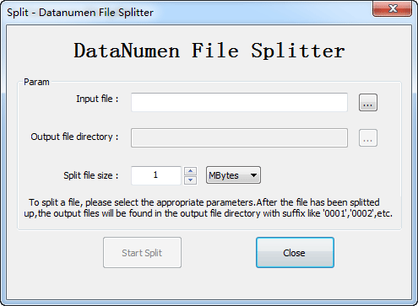The height and width of the screenshot is (306, 418).
Task: Close the window with the red X
Action: click(393, 8)
